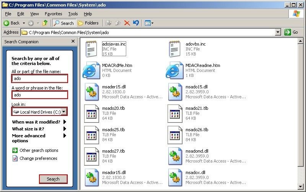This screenshot has width=306, height=192.
Task: Select msader15.dll file icon
Action: pos(91,92)
